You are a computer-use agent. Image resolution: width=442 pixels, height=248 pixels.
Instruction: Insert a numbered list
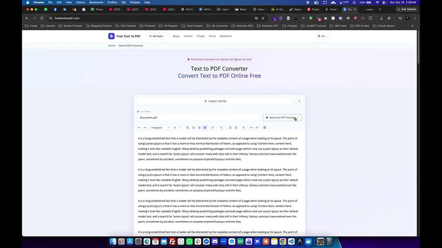coord(221,128)
